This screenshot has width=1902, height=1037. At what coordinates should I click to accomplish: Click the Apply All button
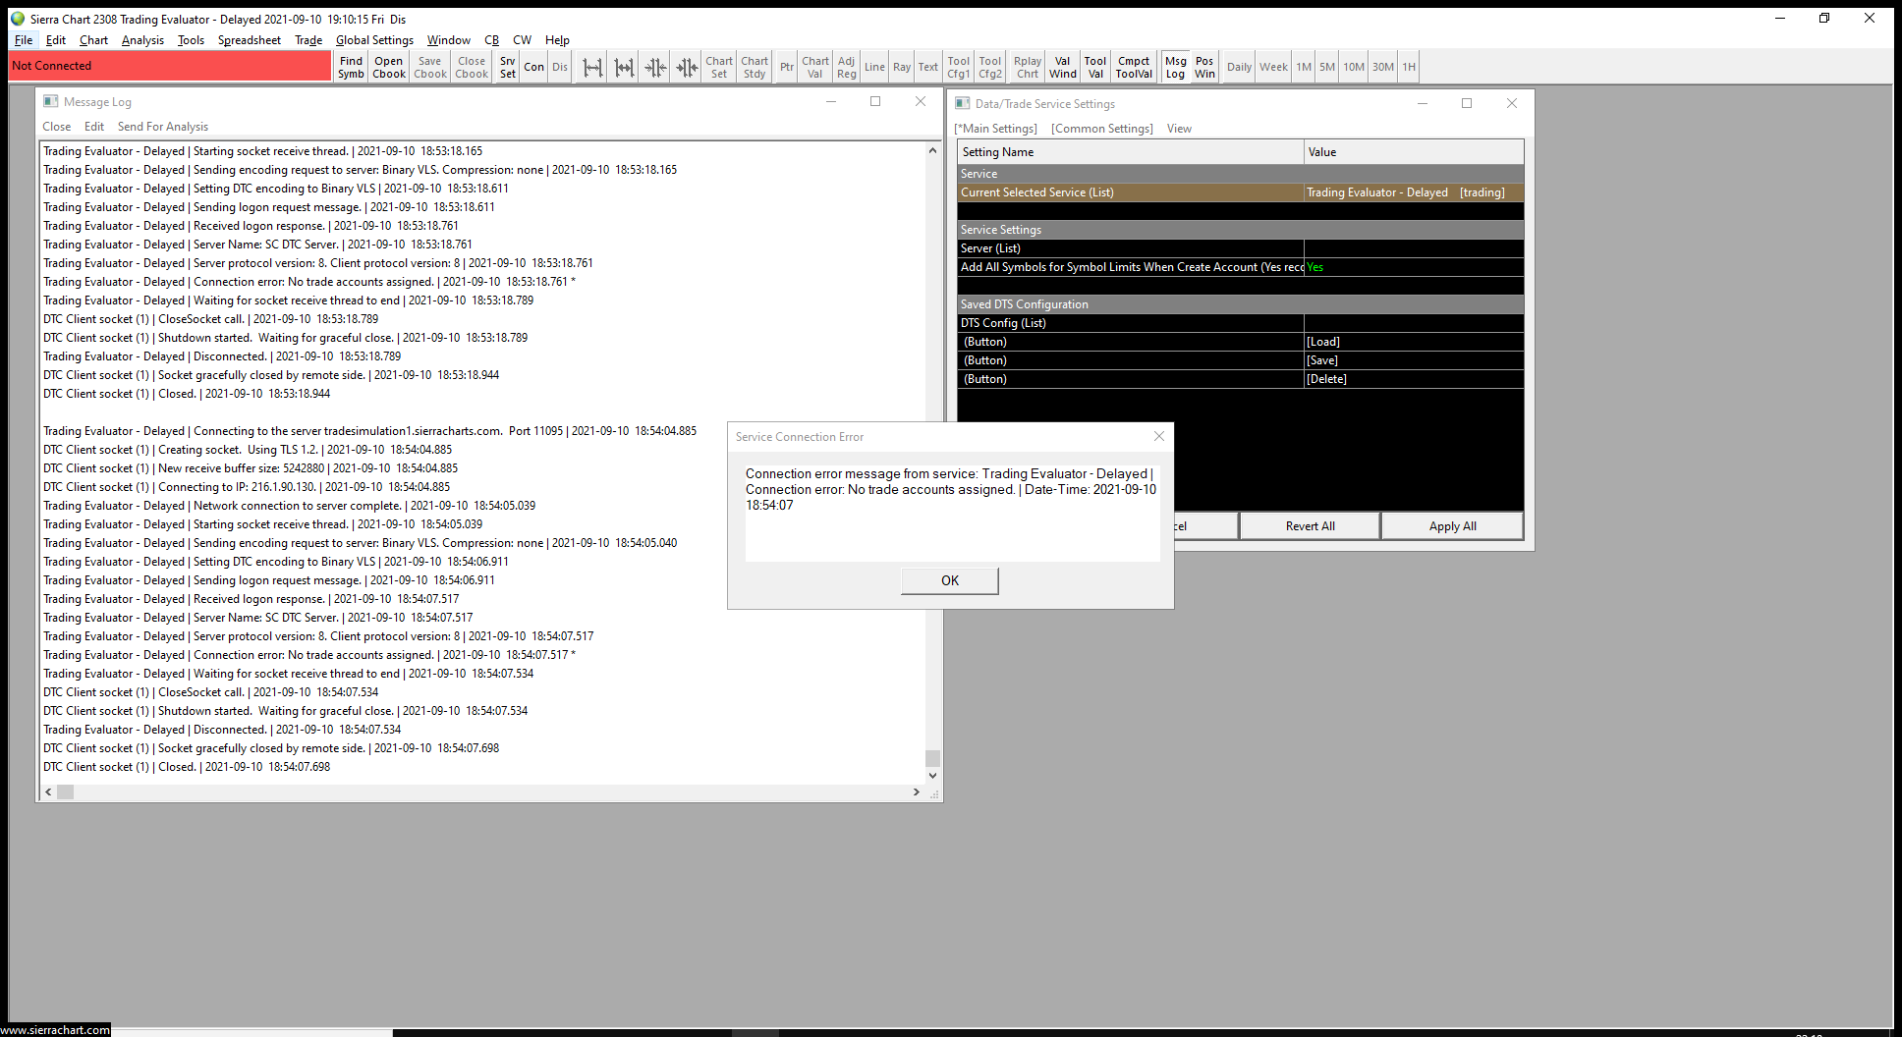point(1452,526)
